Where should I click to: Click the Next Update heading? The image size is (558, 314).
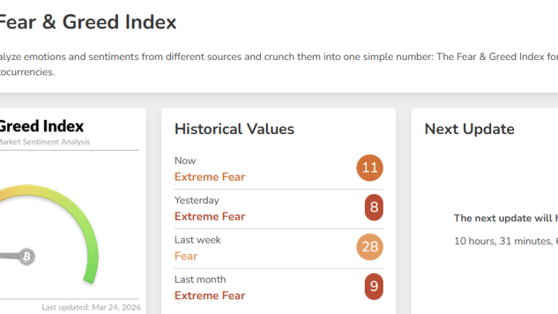pos(469,129)
